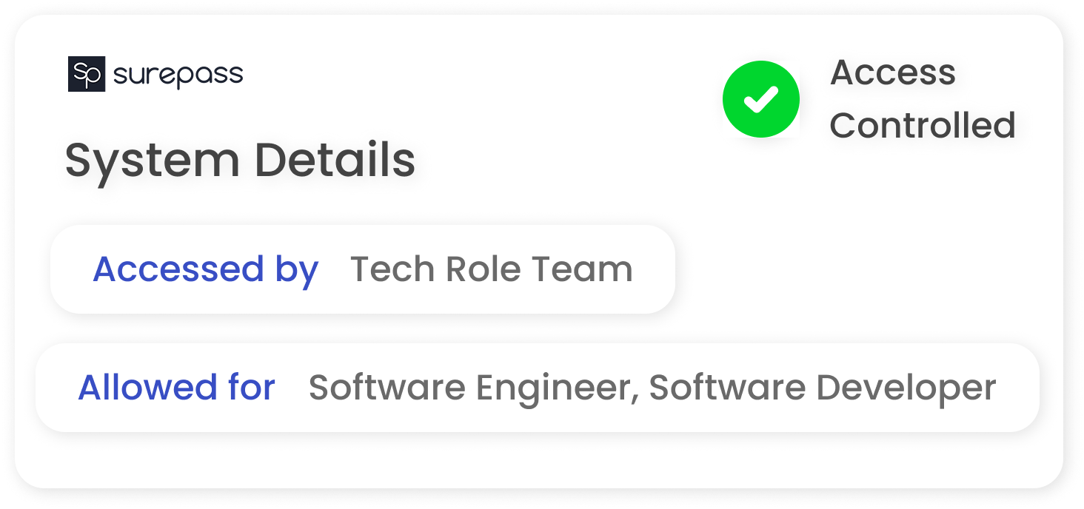Open the "surepass" wordmark link
This screenshot has height=509, width=1084.
click(x=178, y=75)
